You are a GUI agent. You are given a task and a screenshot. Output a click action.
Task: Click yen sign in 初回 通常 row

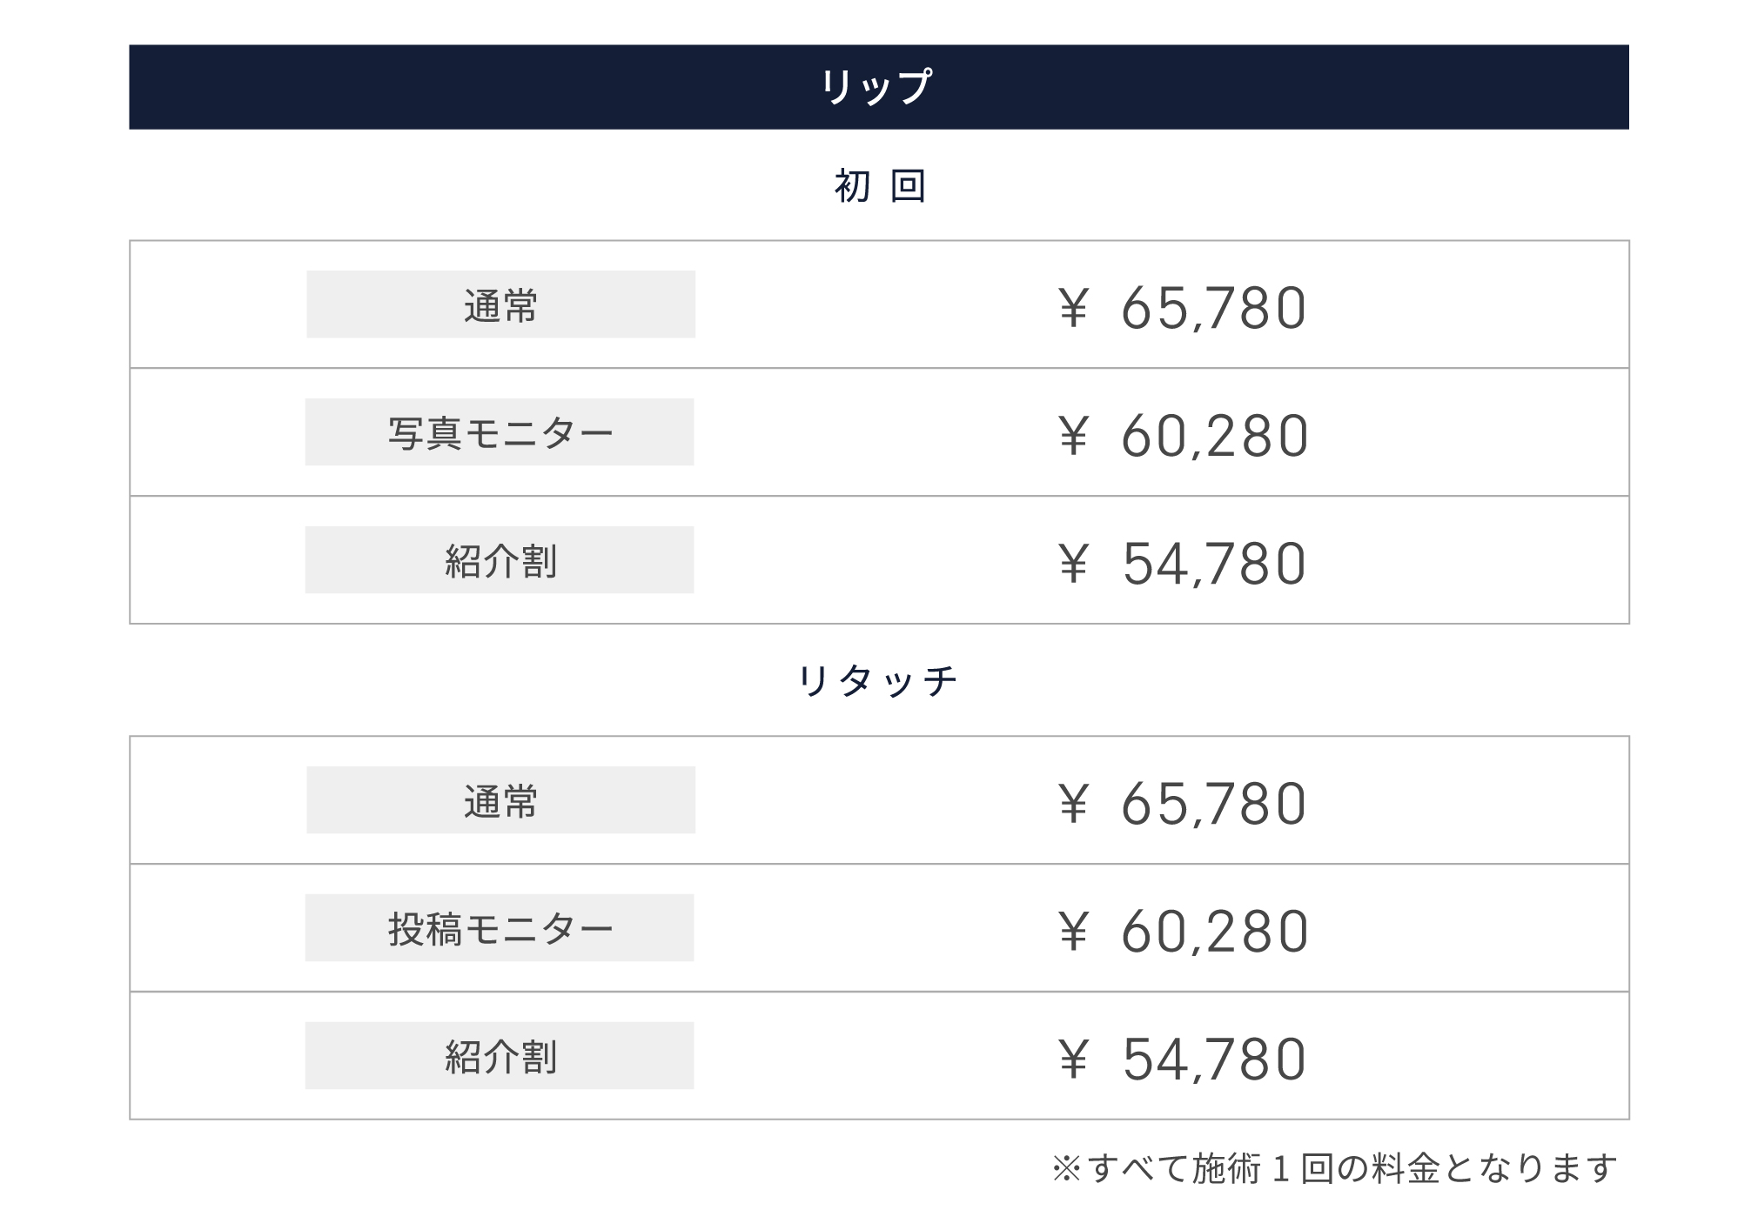coord(1073,309)
